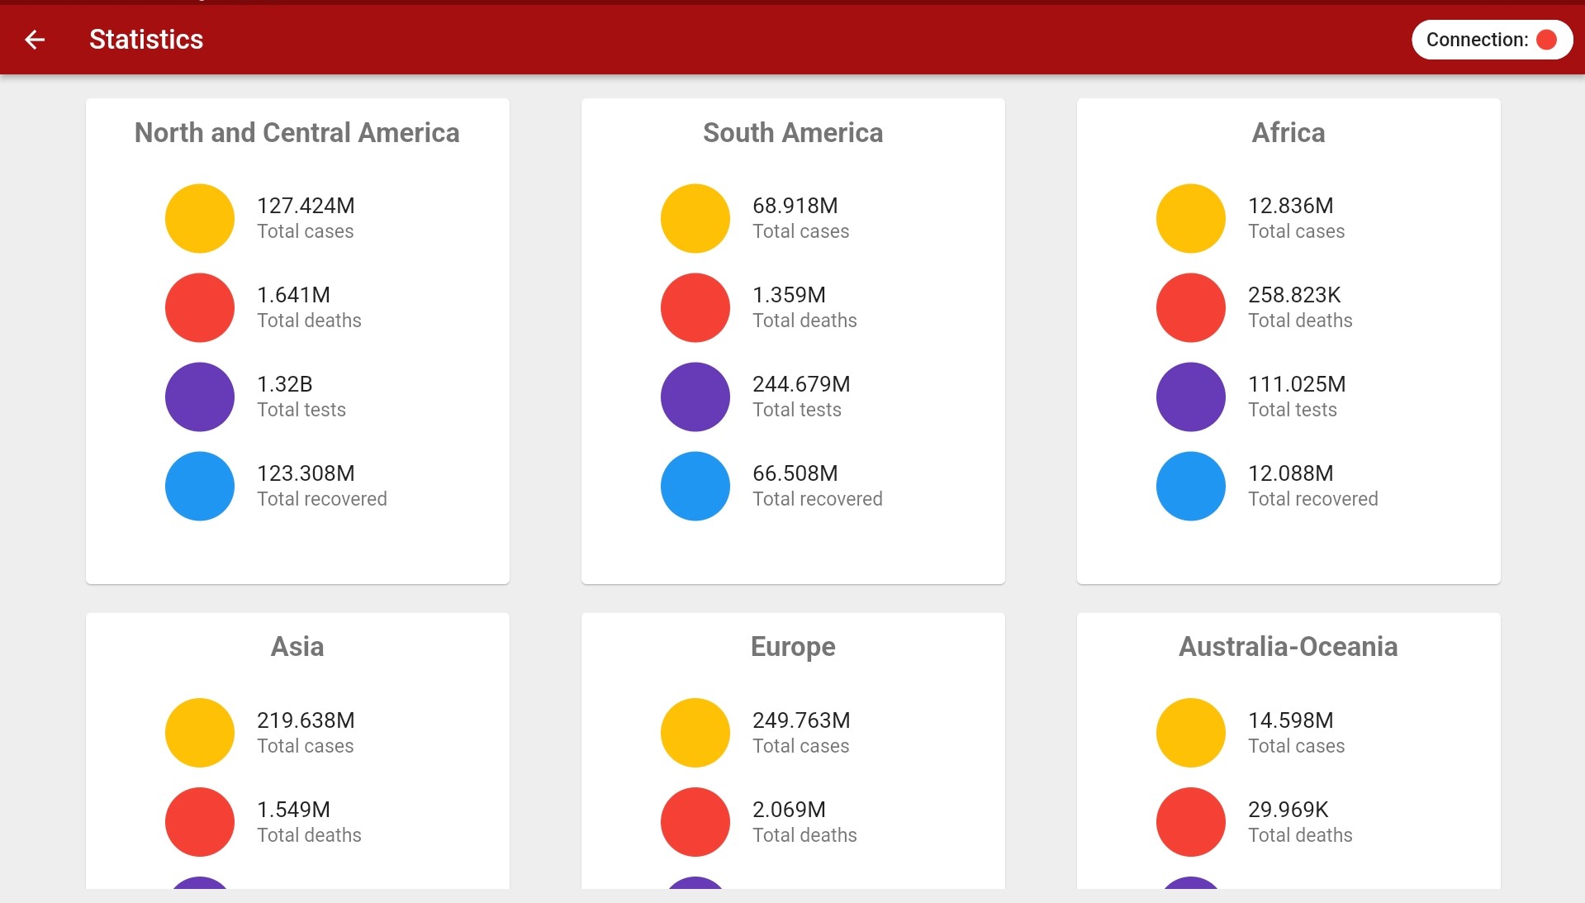Select the 66.508M total recovered value

click(x=795, y=473)
